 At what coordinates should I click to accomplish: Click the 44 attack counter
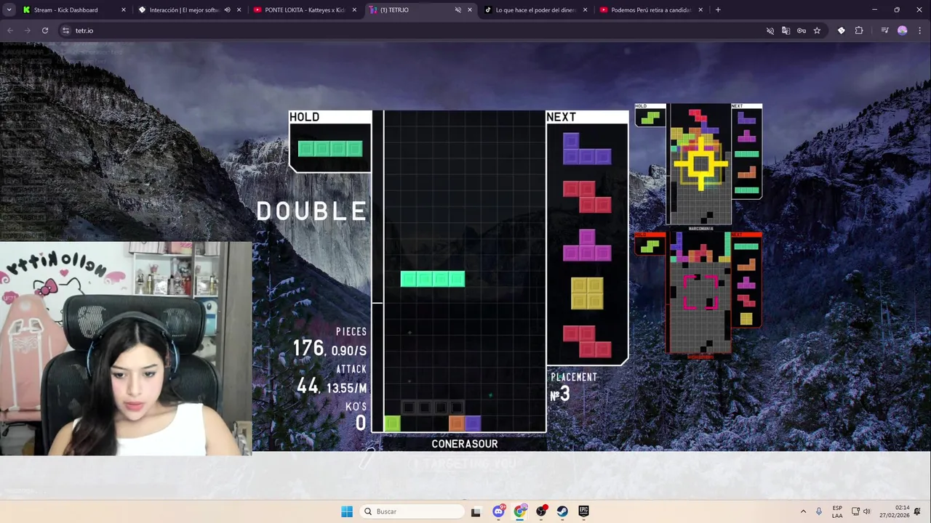pyautogui.click(x=308, y=386)
